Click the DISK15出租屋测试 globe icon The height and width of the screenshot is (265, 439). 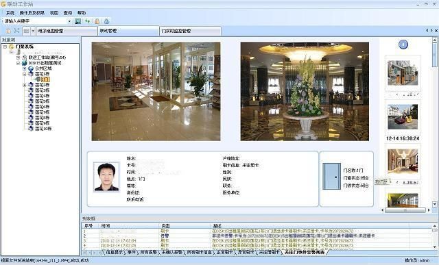[25, 63]
